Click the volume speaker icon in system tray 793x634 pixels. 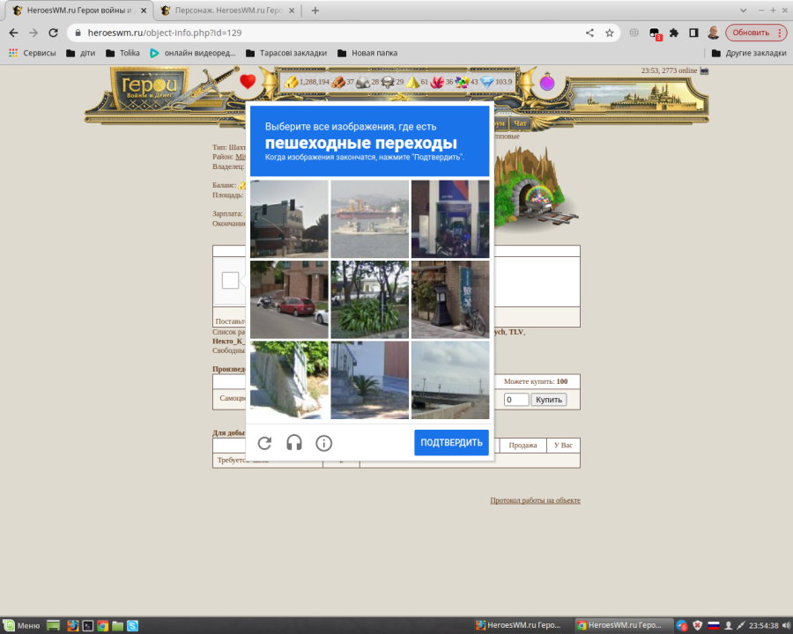tap(786, 626)
